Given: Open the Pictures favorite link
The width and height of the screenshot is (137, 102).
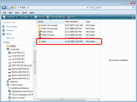Looking at the screenshot, I should [10, 30].
